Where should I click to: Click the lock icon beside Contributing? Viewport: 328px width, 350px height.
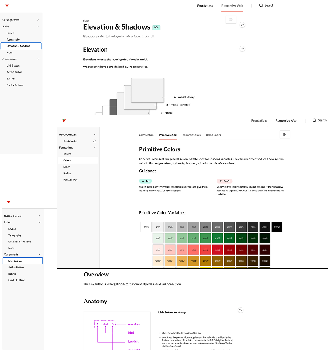click(x=94, y=141)
